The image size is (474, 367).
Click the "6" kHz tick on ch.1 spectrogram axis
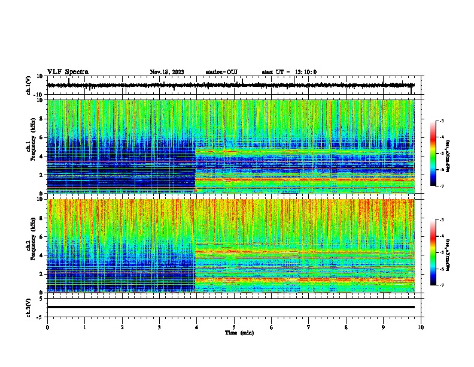point(42,137)
